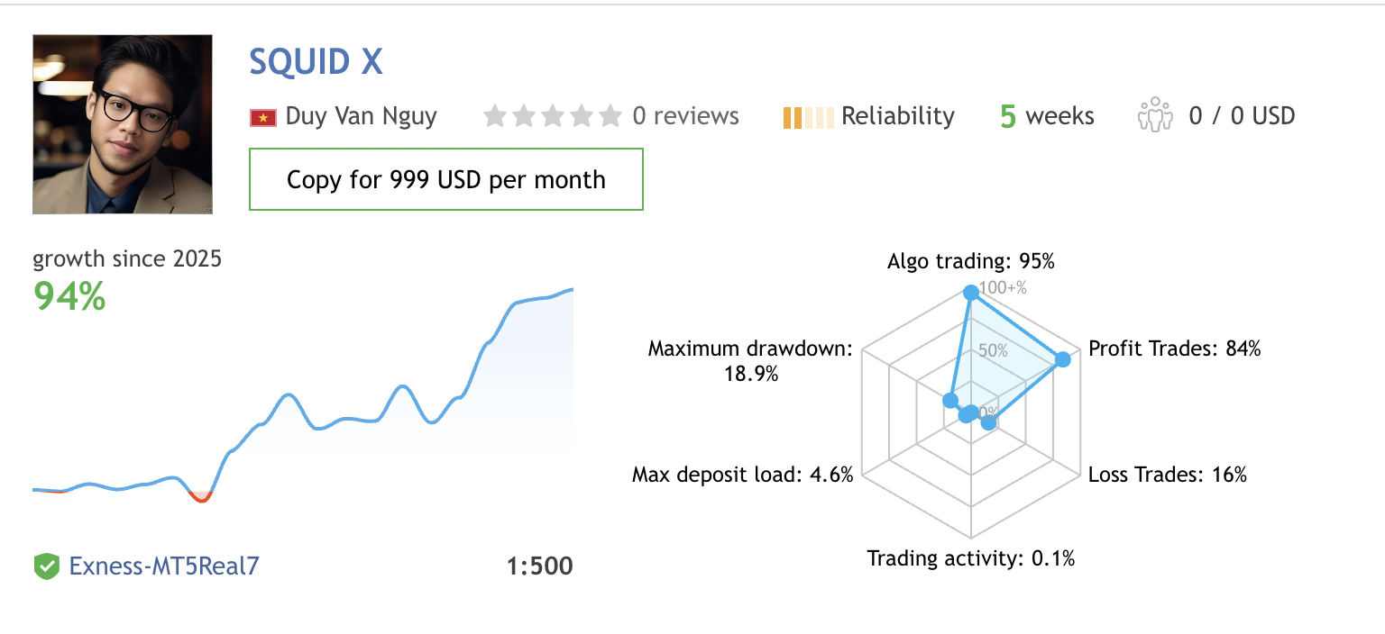The image size is (1385, 634).
Task: Click the green verified shield icon
Action: click(46, 566)
